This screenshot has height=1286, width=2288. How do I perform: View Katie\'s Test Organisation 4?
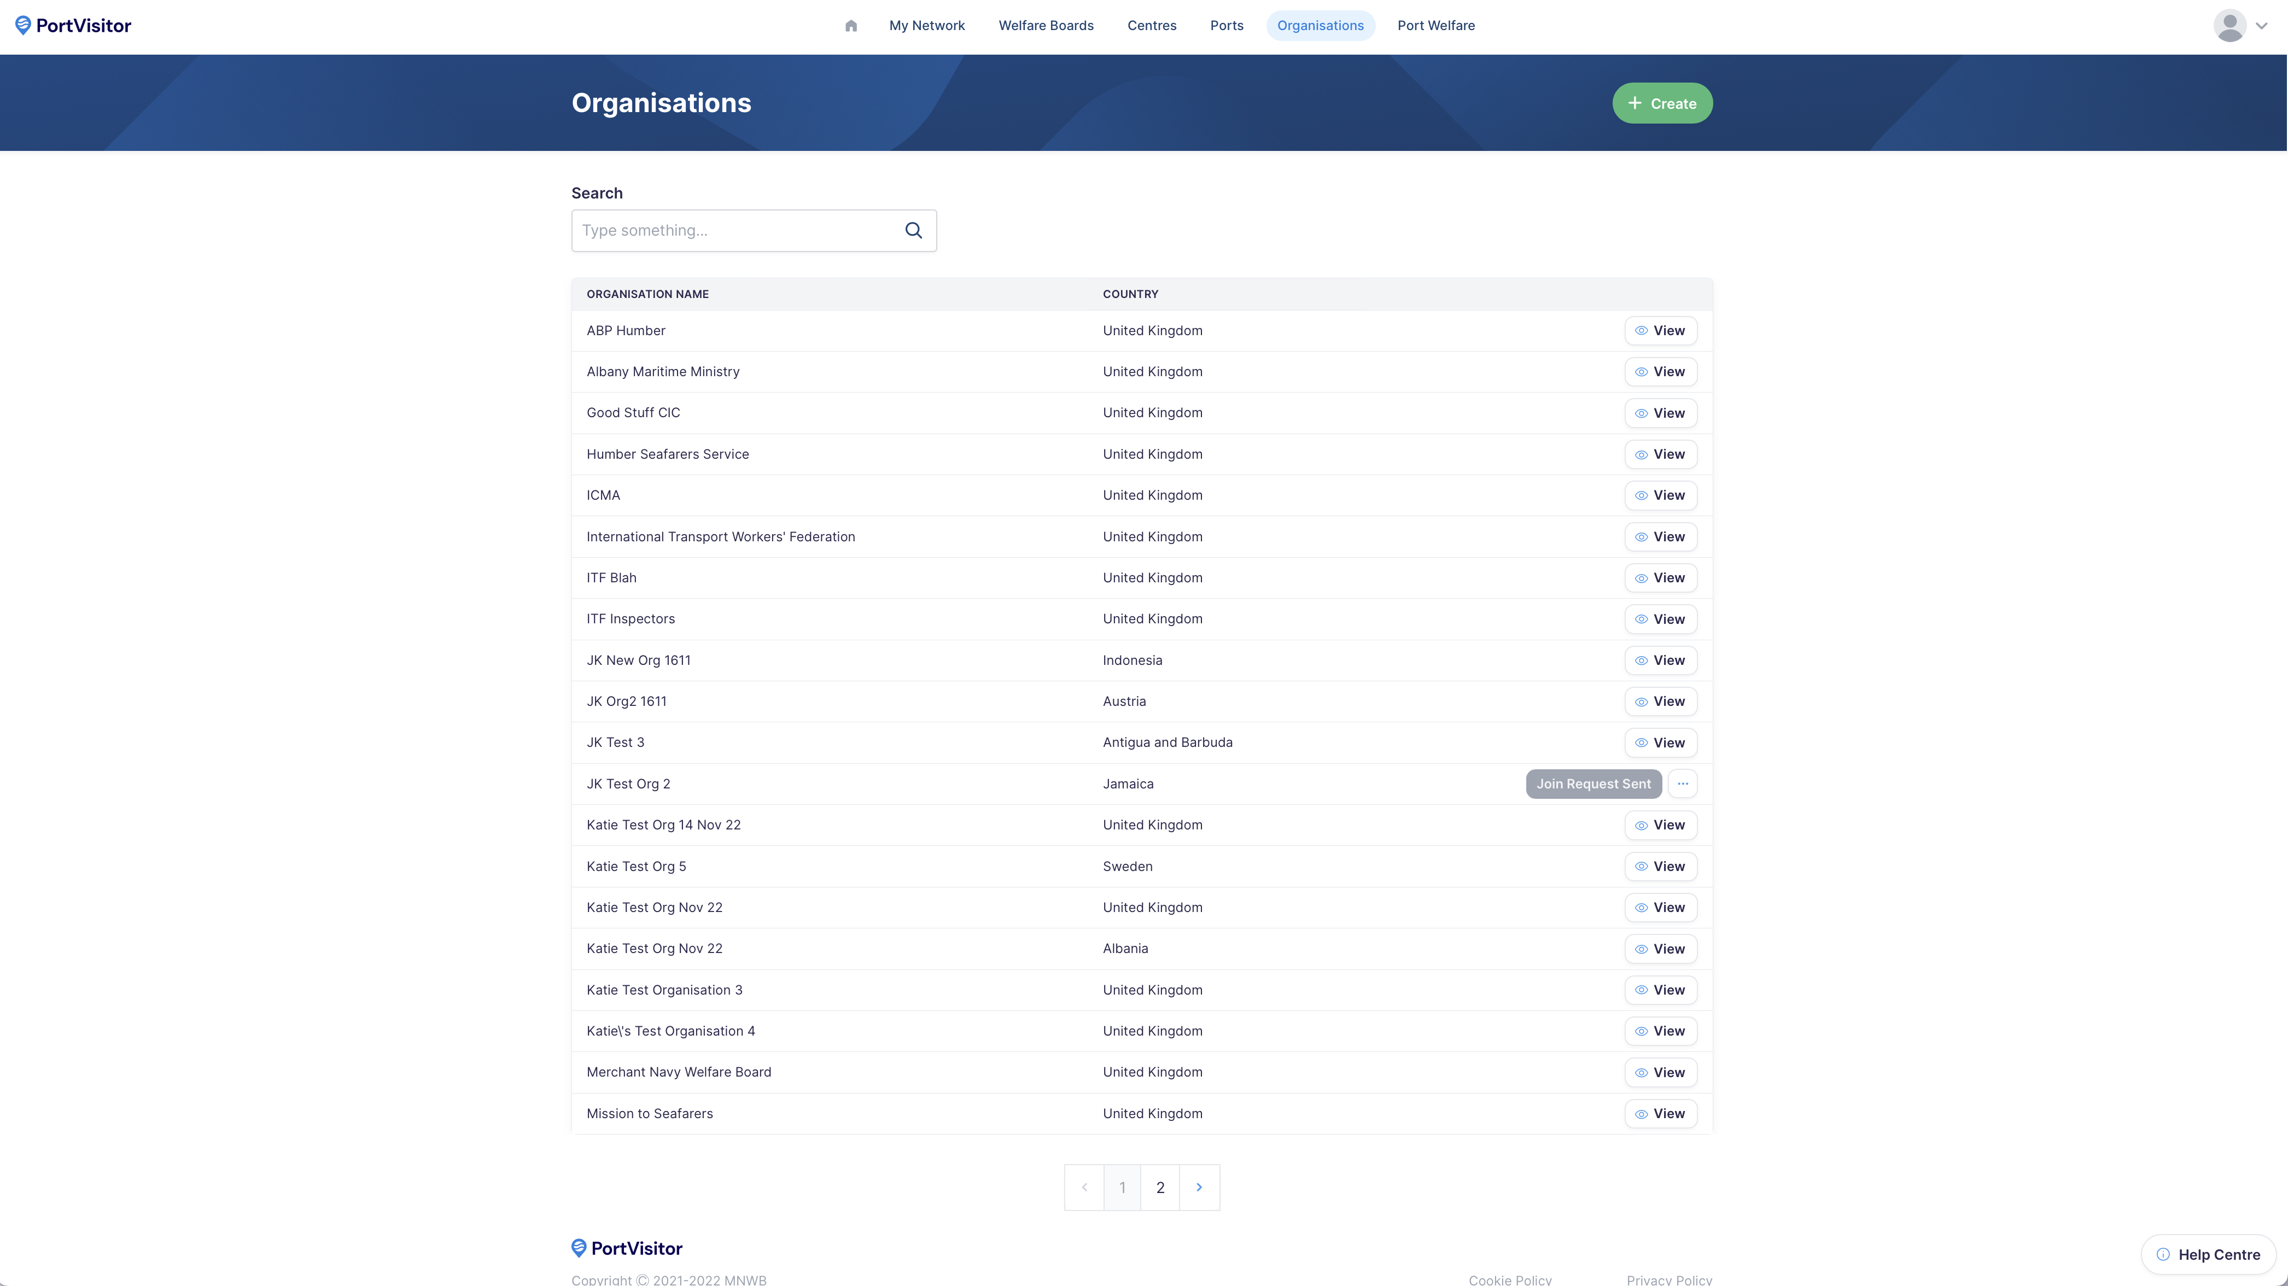[x=1660, y=1031]
